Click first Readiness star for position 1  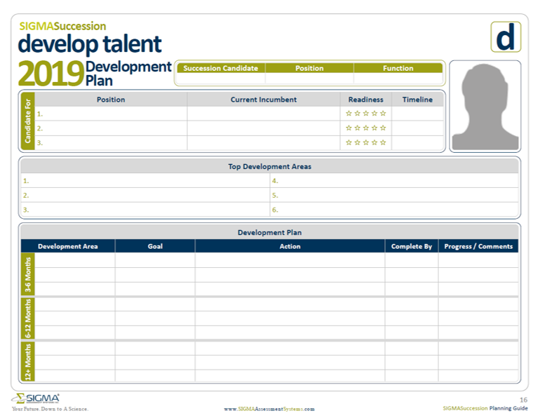pos(349,114)
